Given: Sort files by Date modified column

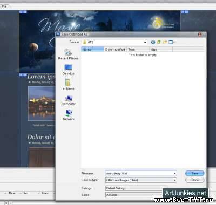Looking at the screenshot, I should [116, 49].
